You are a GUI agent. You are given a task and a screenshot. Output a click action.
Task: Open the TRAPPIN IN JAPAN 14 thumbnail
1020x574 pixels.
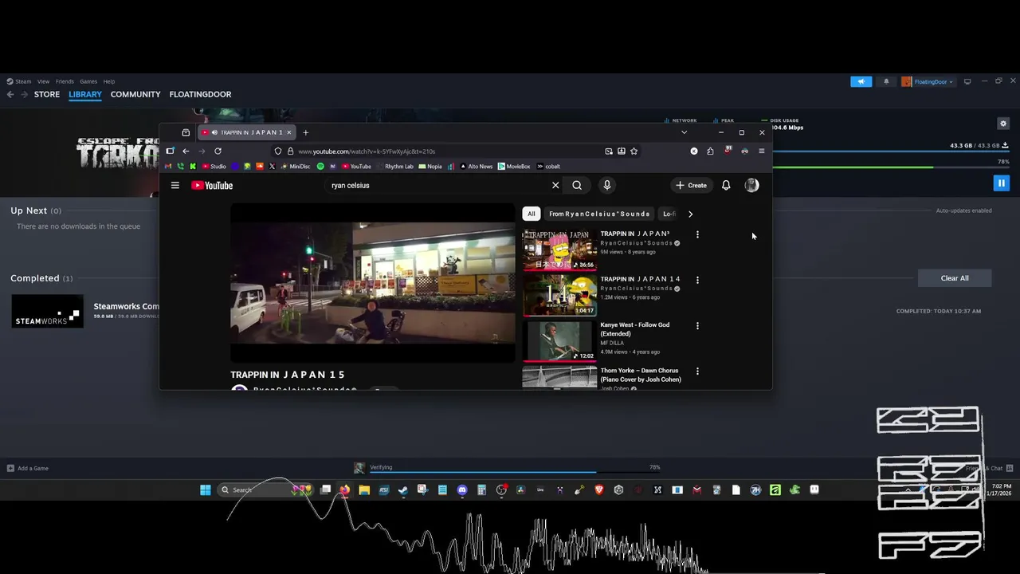point(559,295)
